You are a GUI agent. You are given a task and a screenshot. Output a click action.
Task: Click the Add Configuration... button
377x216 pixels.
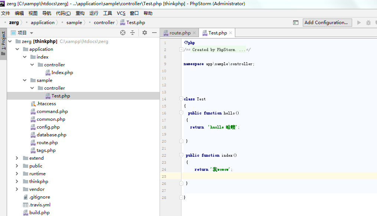click(x=327, y=23)
